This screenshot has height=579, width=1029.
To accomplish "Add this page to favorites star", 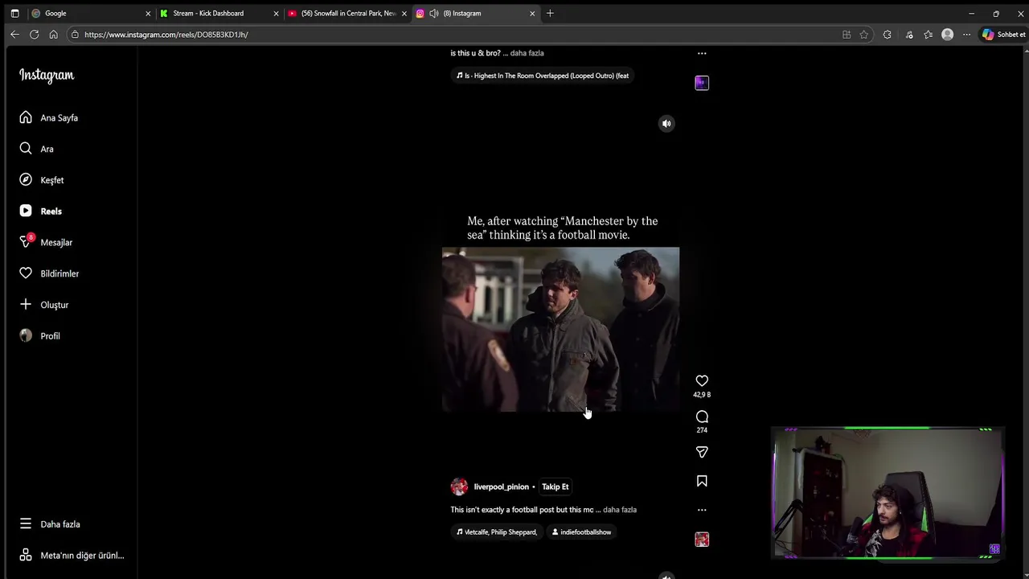I will [864, 35].
